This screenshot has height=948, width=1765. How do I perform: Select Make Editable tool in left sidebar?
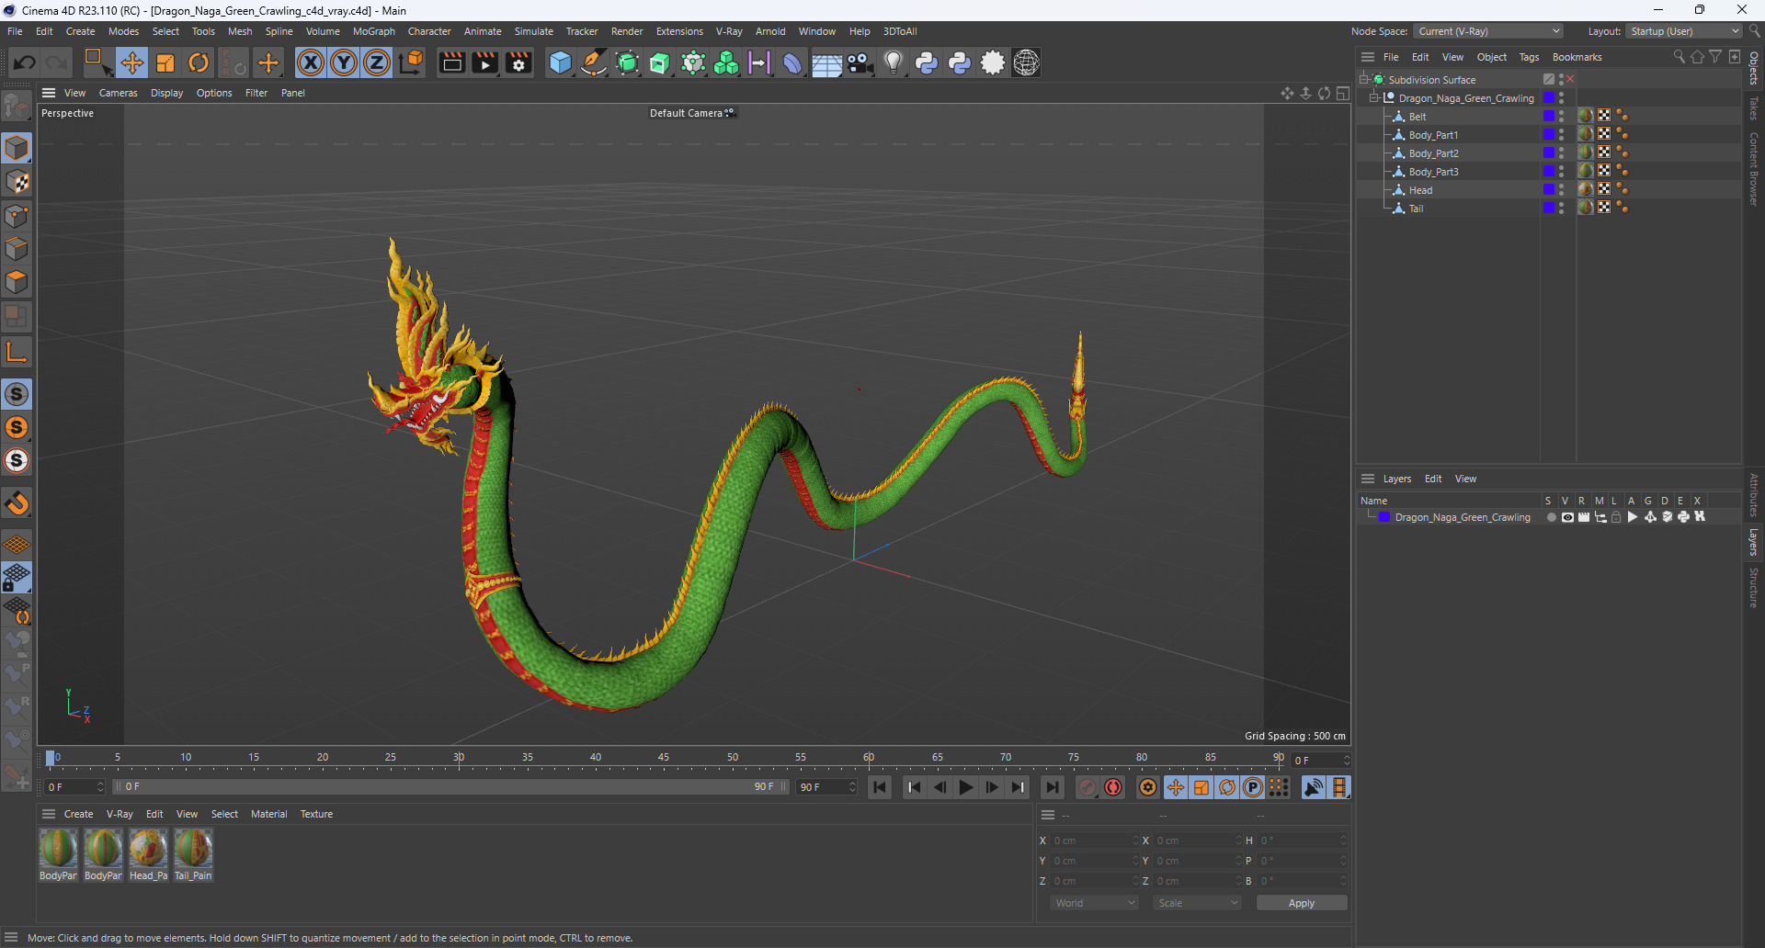[x=17, y=107]
